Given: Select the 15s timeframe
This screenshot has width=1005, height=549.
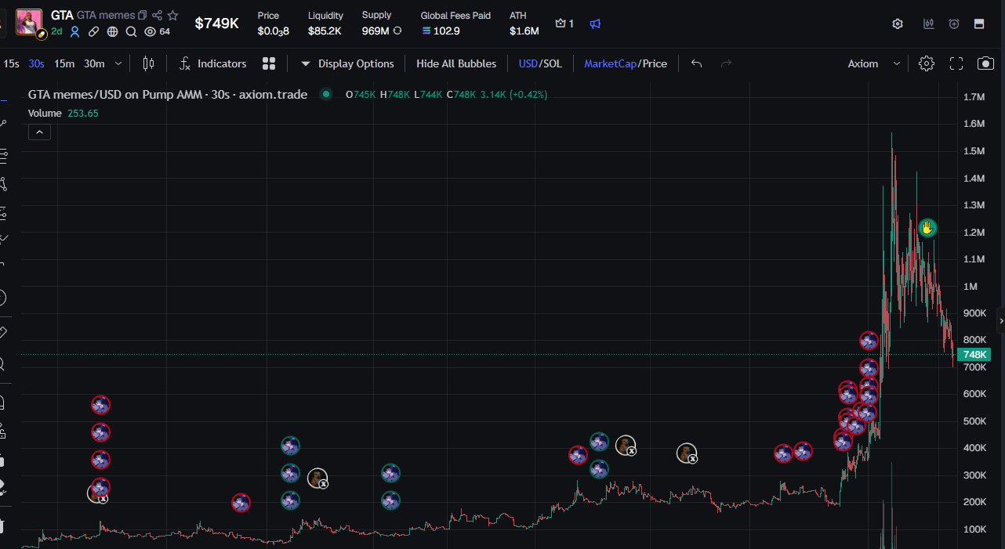Looking at the screenshot, I should click(x=11, y=63).
